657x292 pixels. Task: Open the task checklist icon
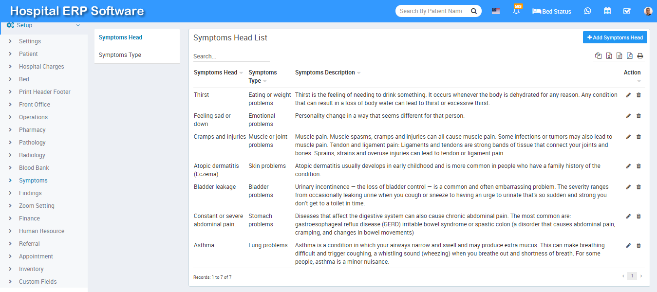[627, 11]
